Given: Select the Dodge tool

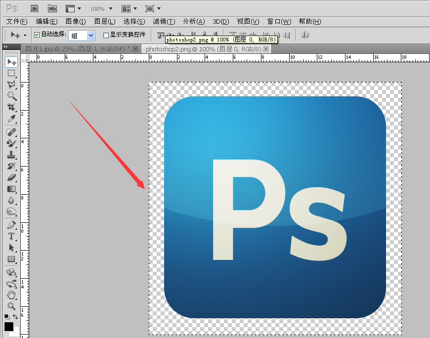Looking at the screenshot, I should tap(11, 211).
